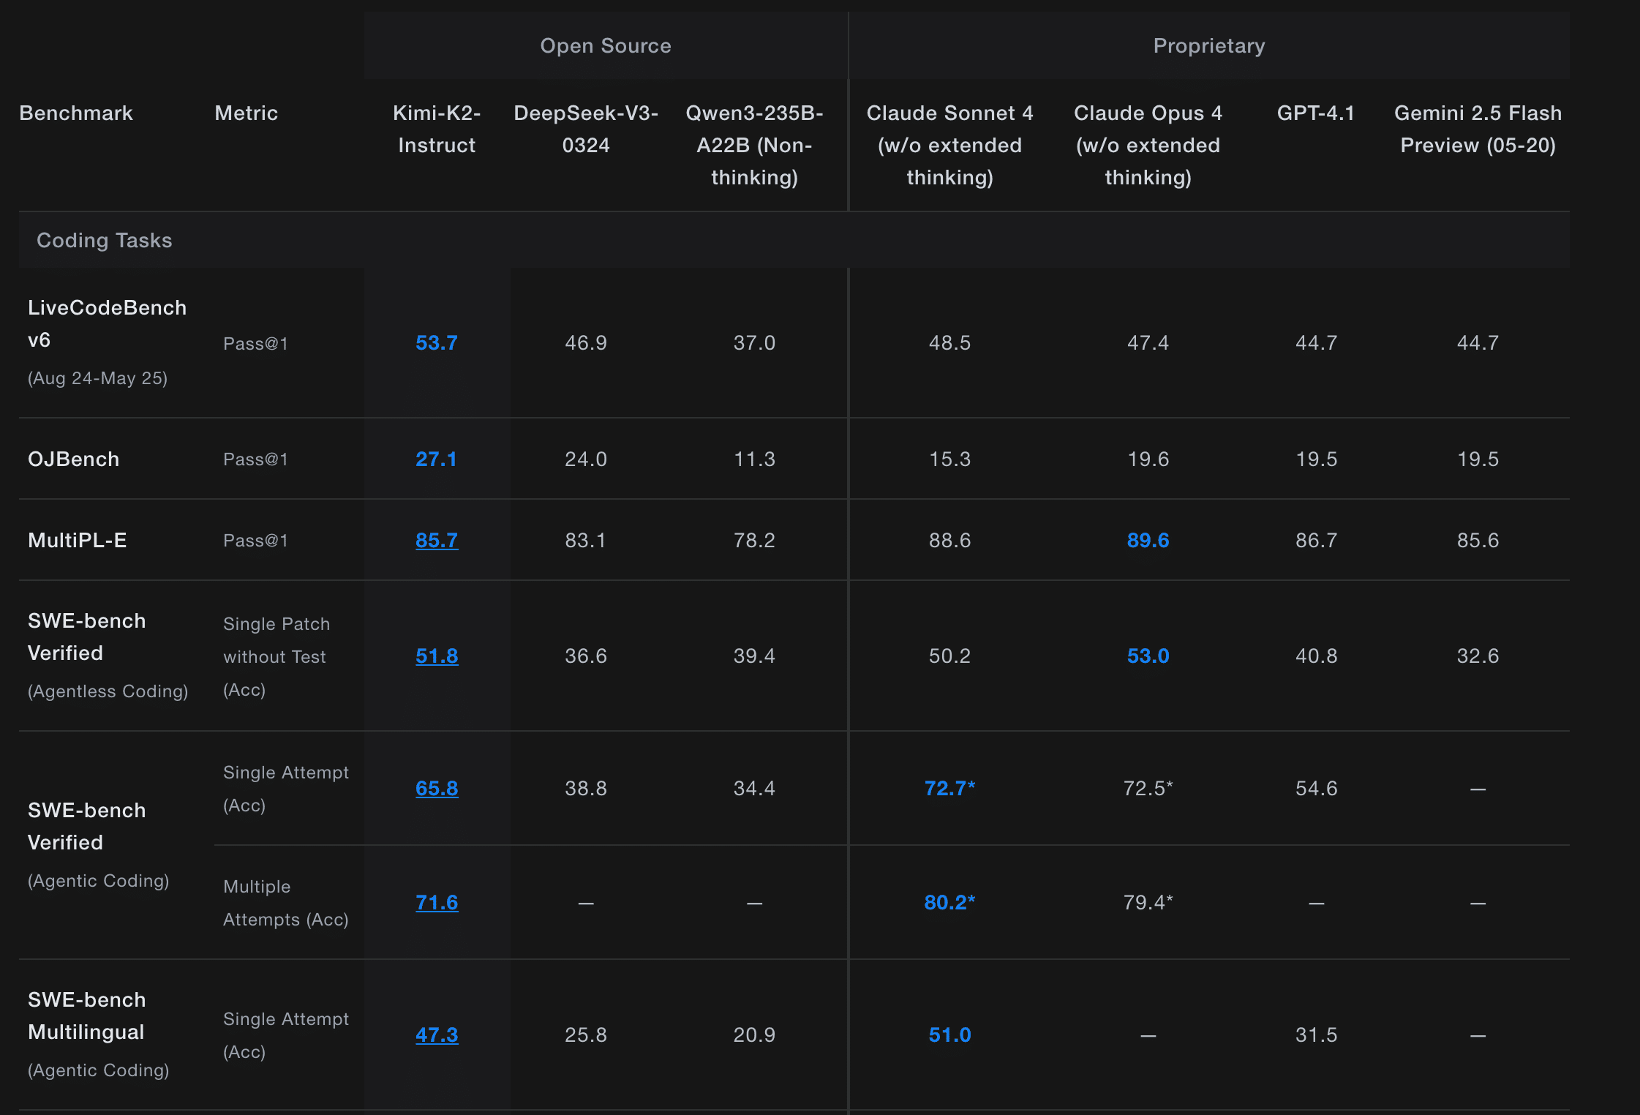Image resolution: width=1640 pixels, height=1115 pixels.
Task: Click the 72.7* Claude Sonnet 4 score
Action: [x=949, y=788]
